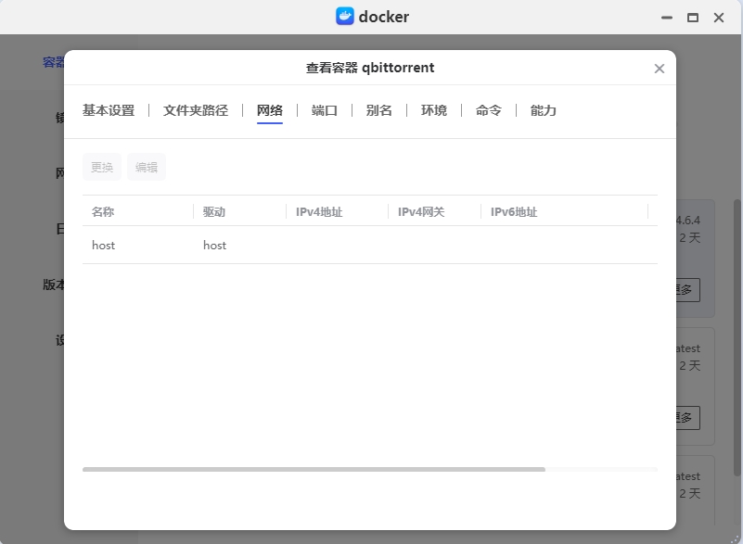Image resolution: width=743 pixels, height=544 pixels.
Task: Close the 查看容器 qbittorrent dialog
Action: (x=660, y=69)
